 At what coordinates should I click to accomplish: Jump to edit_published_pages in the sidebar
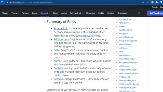(128, 62)
